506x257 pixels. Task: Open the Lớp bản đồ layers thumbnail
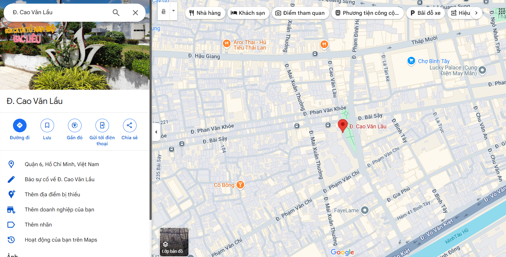point(174,242)
